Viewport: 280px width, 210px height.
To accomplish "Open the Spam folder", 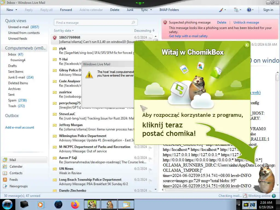I will (x=17, y=100).
